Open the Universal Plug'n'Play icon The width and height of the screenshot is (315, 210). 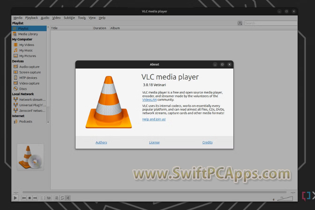pos(15,105)
